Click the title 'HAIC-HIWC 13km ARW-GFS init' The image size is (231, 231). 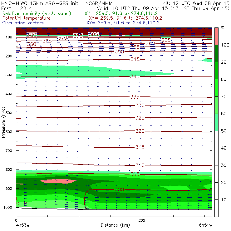pos(39,3)
